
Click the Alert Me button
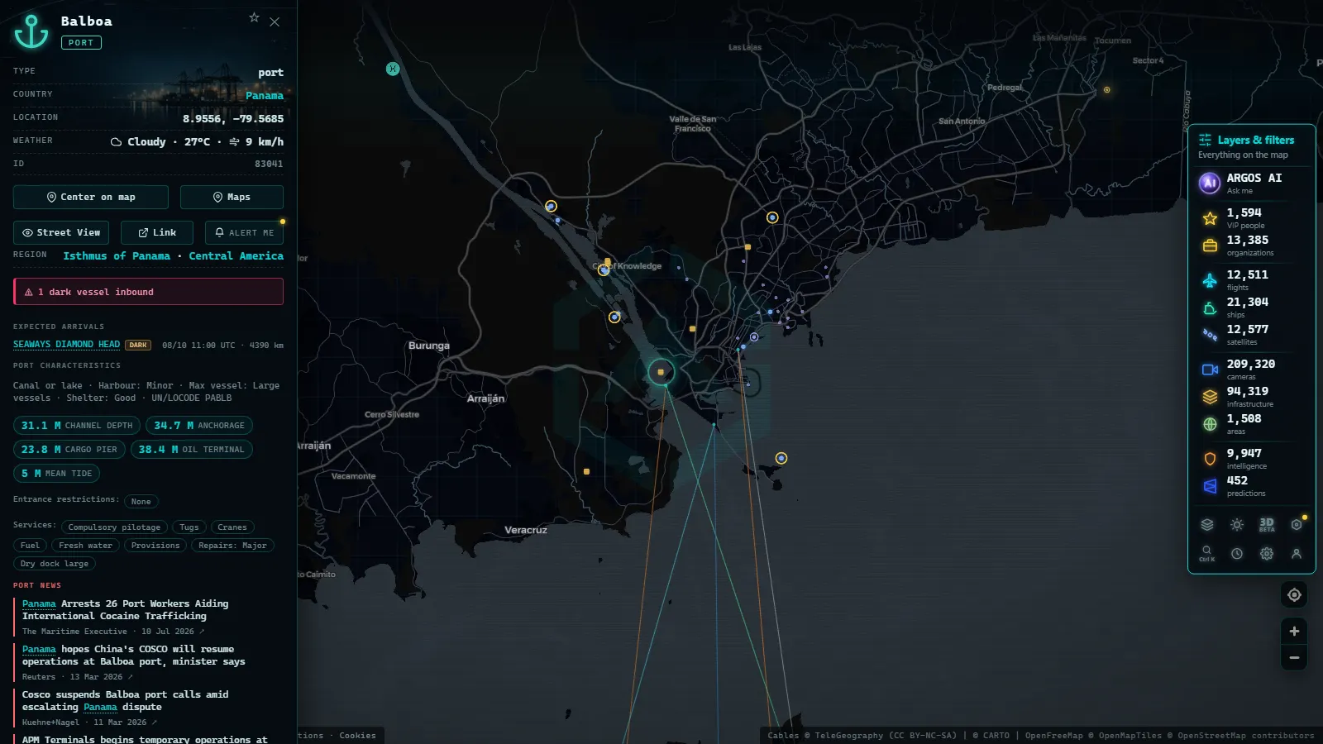coord(244,232)
